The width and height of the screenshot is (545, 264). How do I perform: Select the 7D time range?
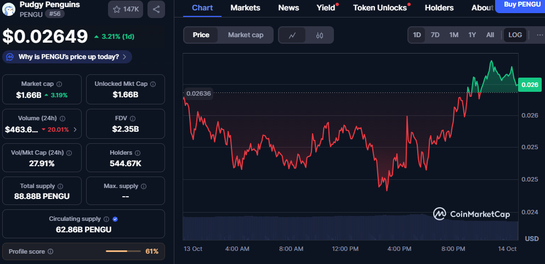click(435, 35)
